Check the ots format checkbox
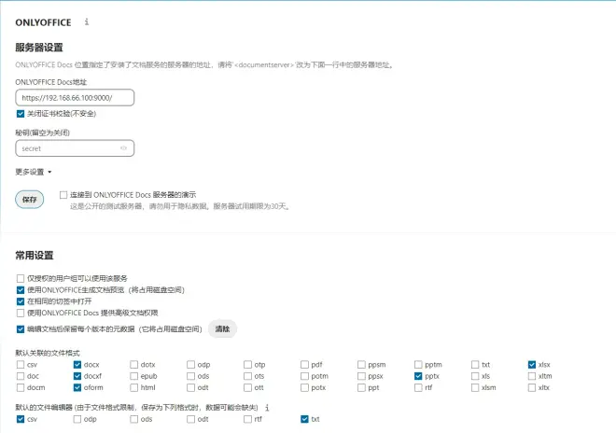The width and height of the screenshot is (616, 433). tap(247, 376)
